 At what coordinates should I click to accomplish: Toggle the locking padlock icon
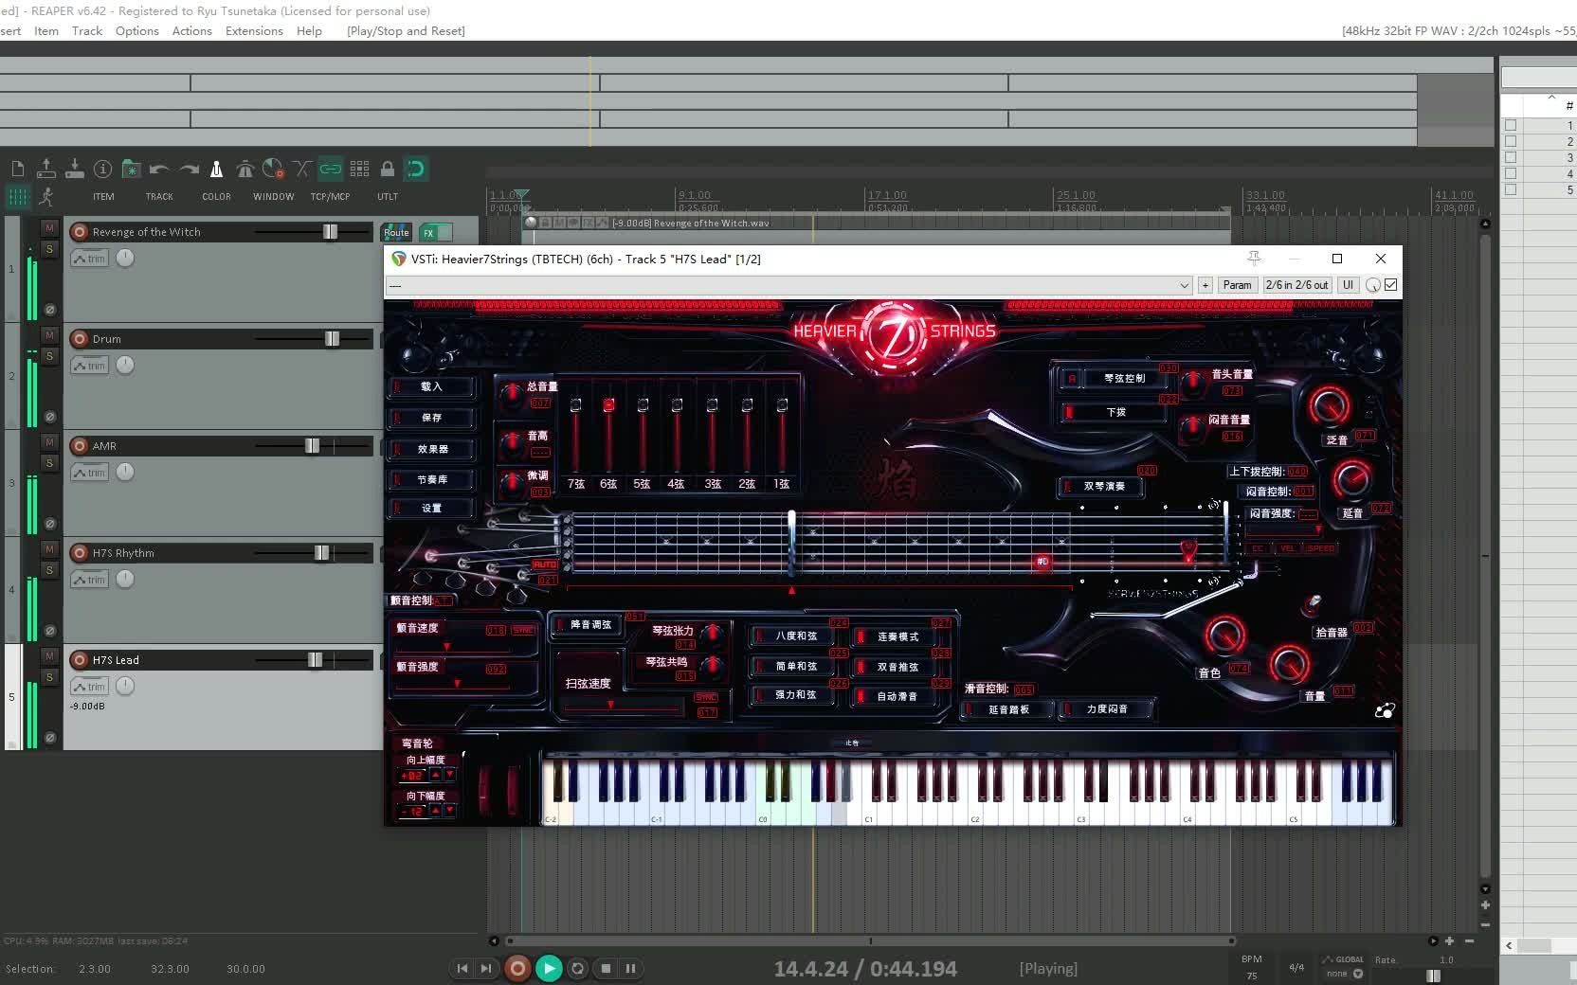pos(387,169)
